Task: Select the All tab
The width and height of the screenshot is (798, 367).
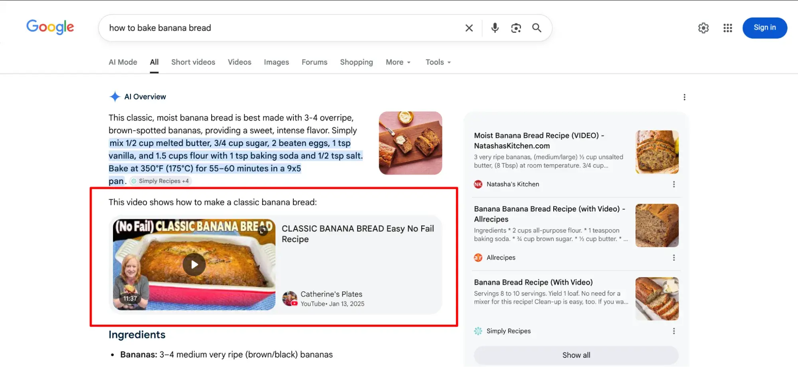Action: [x=154, y=62]
